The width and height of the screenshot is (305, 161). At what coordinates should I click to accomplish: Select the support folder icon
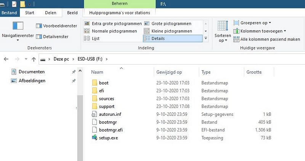click(95, 106)
